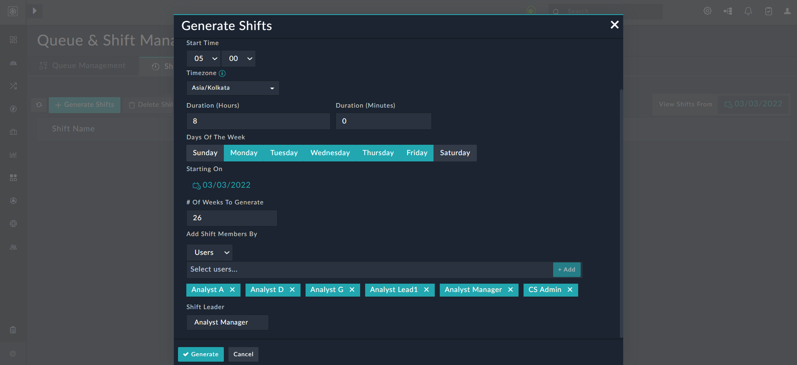Remove Analyst Lead1 from shift members
This screenshot has height=365, width=797.
[426, 290]
